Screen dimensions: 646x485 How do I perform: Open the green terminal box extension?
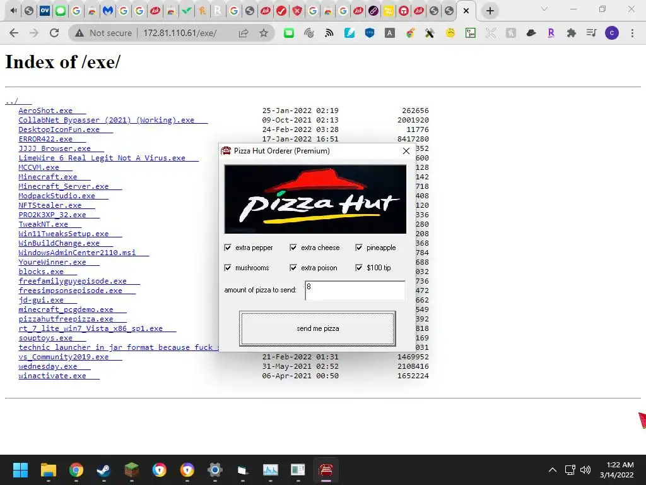(x=470, y=33)
